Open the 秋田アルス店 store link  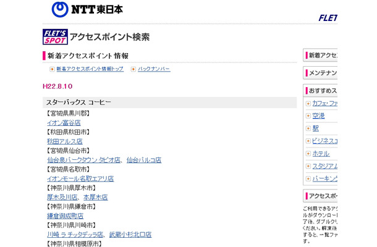click(65, 141)
